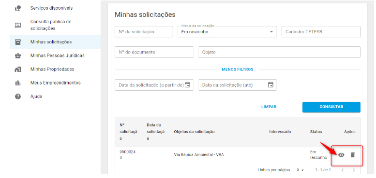This screenshot has height=178, width=376.
Task: Click the Minhas solicitações archive icon
Action: pos(18,42)
